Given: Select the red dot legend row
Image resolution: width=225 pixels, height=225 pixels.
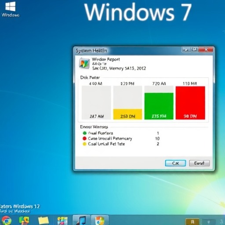Looking at the screenshot, I should [121, 138].
